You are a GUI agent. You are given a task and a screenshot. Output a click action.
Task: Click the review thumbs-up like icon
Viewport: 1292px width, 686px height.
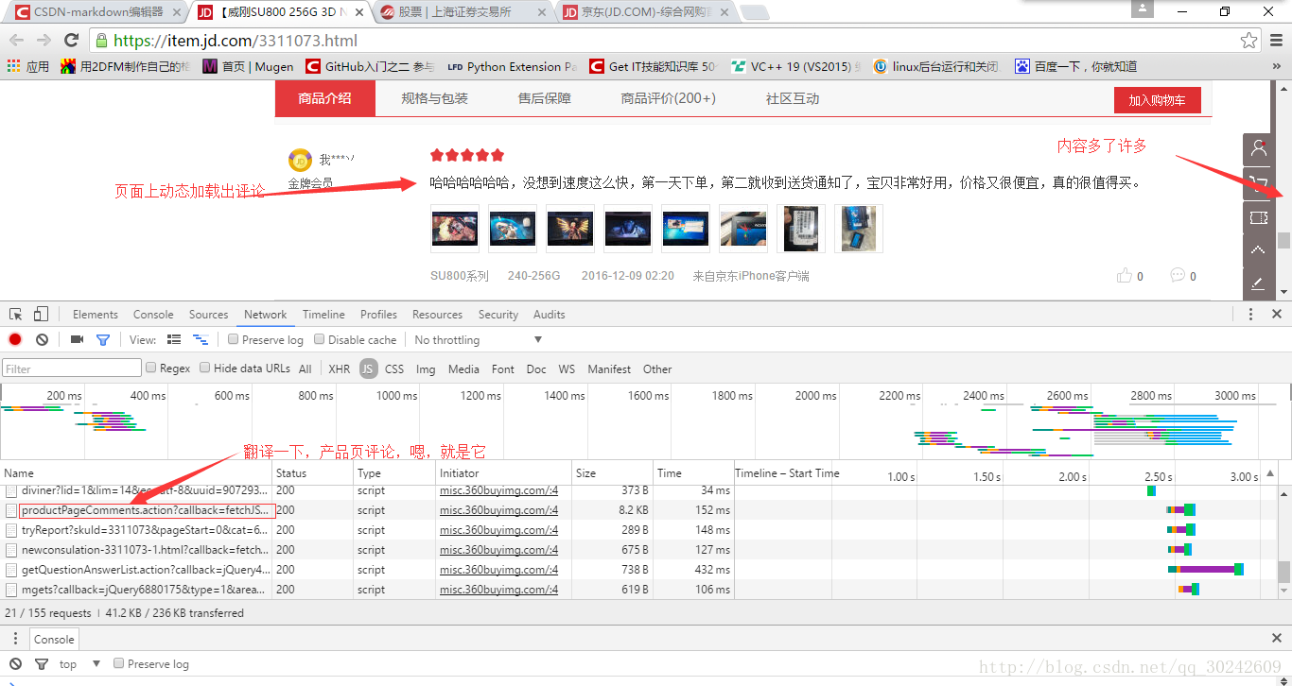click(x=1125, y=276)
